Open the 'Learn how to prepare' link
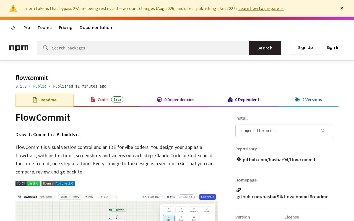This screenshot has height=221, width=354. point(261,8)
